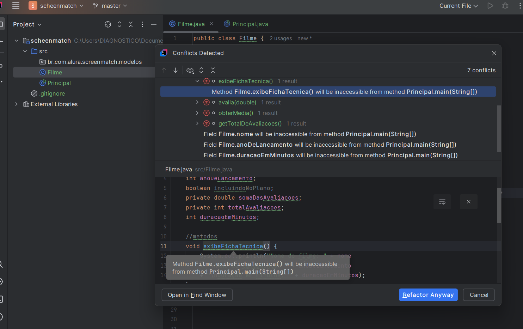Select Filme class in project tree

tap(51, 72)
